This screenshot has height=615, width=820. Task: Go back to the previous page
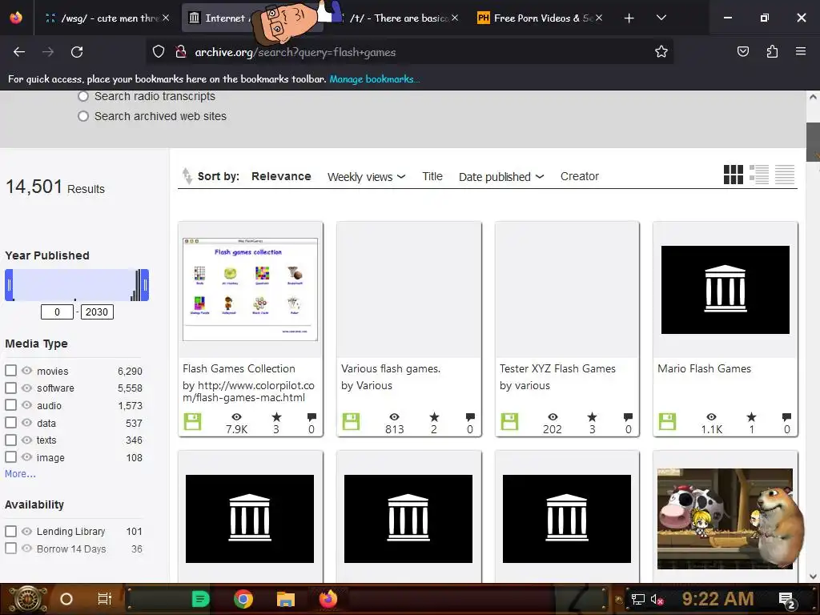click(19, 52)
